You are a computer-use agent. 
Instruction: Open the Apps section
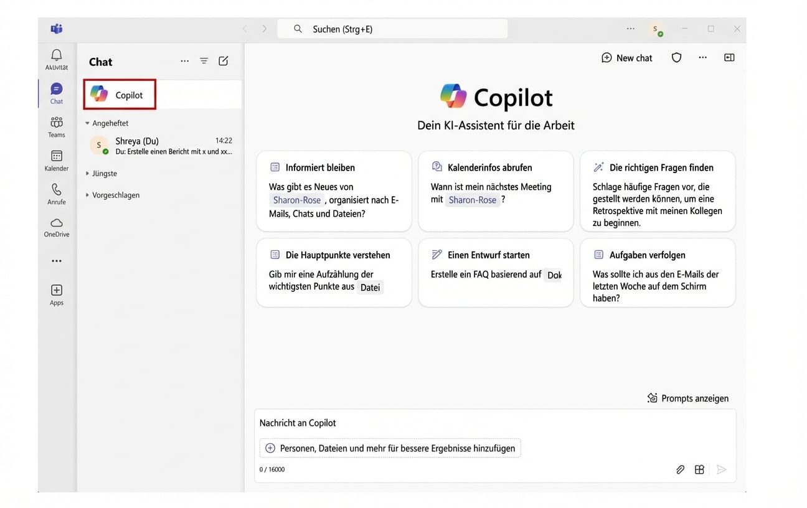[56, 294]
